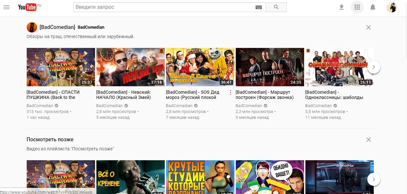Click '11 месяцев назад' text

pyautogui.click(x=323, y=117)
